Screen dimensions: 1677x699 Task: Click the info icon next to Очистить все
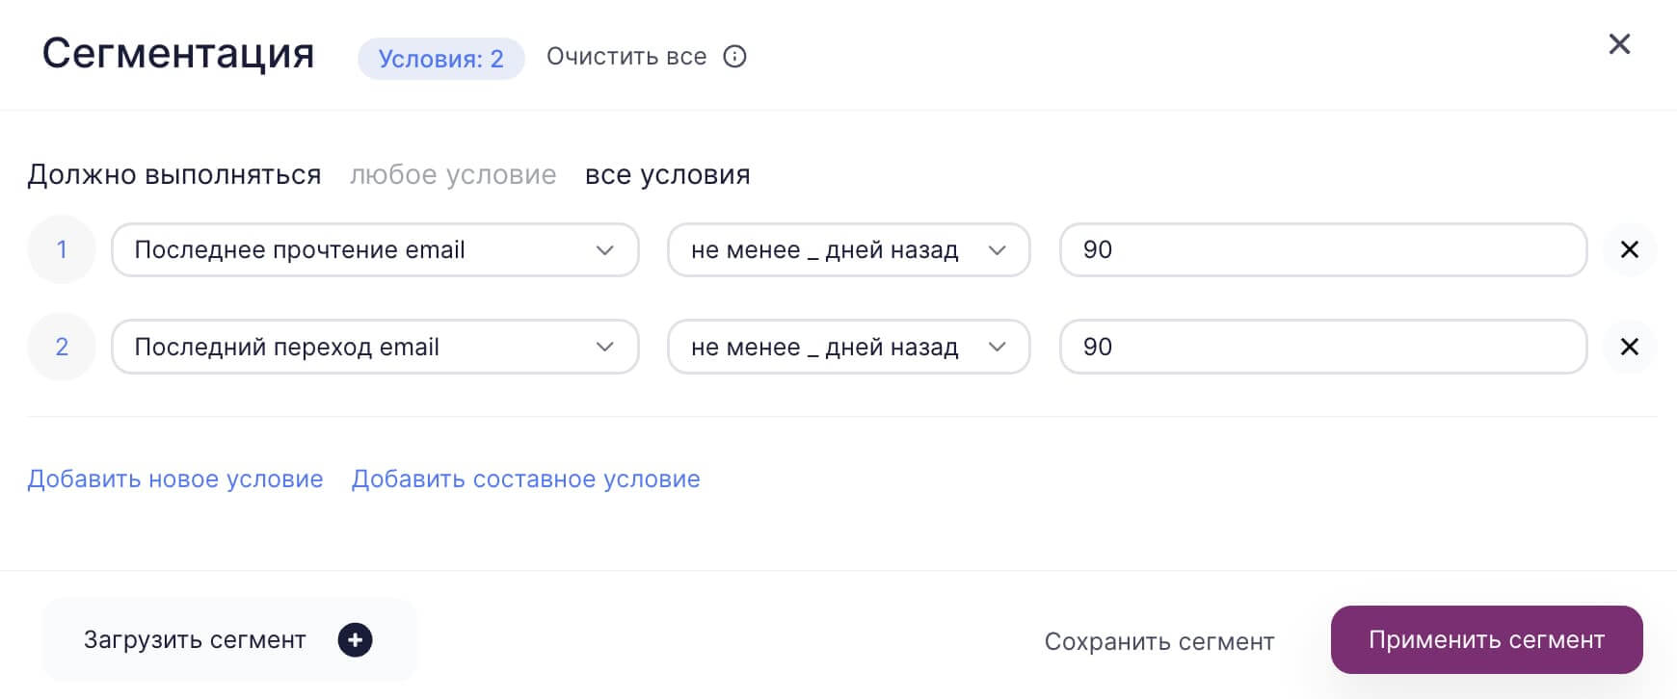(x=734, y=57)
